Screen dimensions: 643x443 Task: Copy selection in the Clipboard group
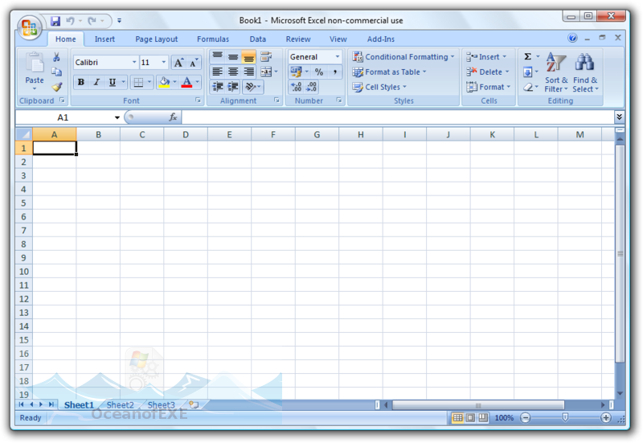coord(56,72)
